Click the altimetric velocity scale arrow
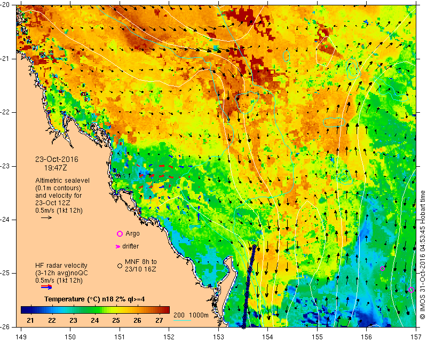The height and width of the screenshot is (342, 427). [x=46, y=217]
